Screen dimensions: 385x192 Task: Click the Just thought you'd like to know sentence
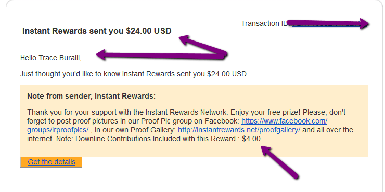click(x=134, y=74)
